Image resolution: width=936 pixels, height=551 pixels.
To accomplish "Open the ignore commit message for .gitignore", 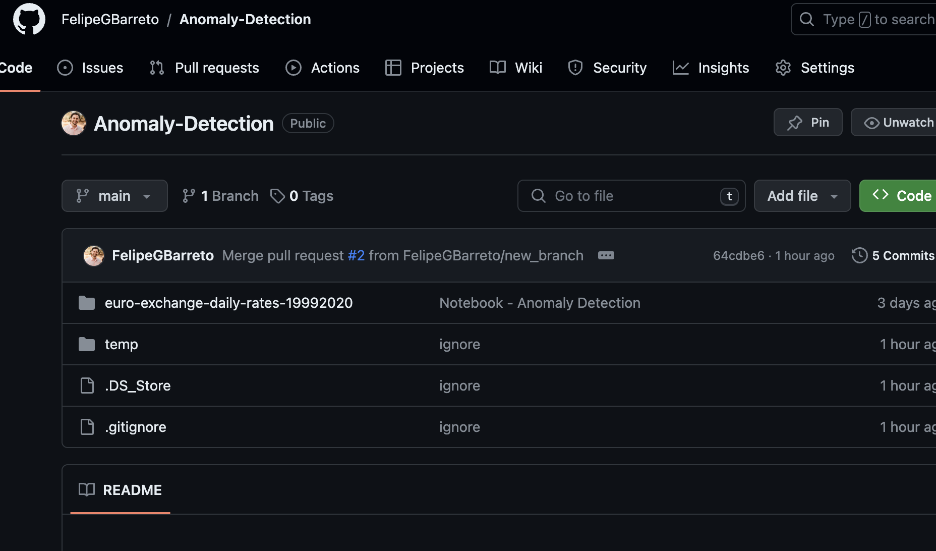I will pos(459,427).
